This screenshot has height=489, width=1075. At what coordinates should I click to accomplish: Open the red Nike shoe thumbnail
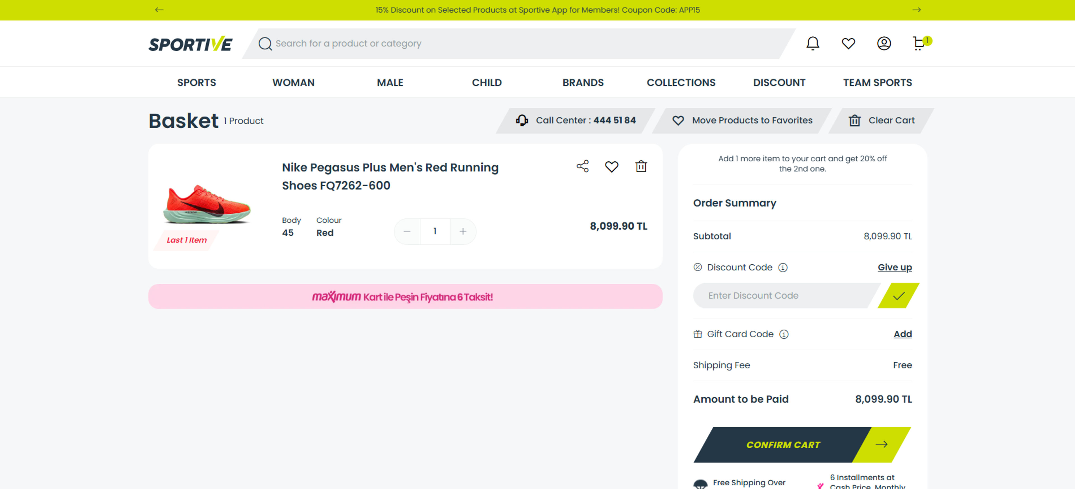click(x=207, y=204)
